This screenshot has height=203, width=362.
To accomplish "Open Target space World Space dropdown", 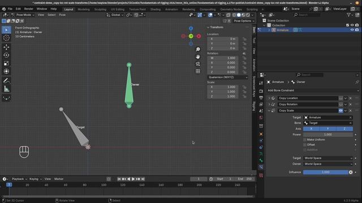I will 328,158.
